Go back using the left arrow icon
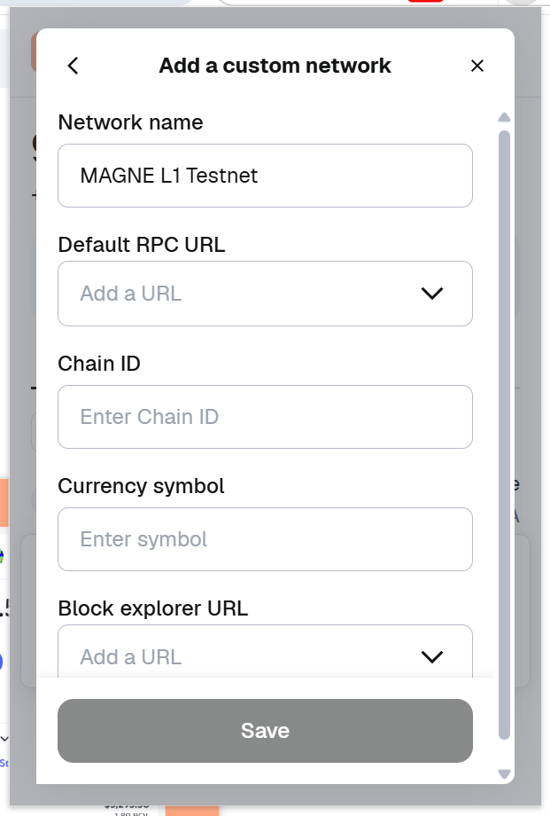The height and width of the screenshot is (816, 550). (x=74, y=66)
